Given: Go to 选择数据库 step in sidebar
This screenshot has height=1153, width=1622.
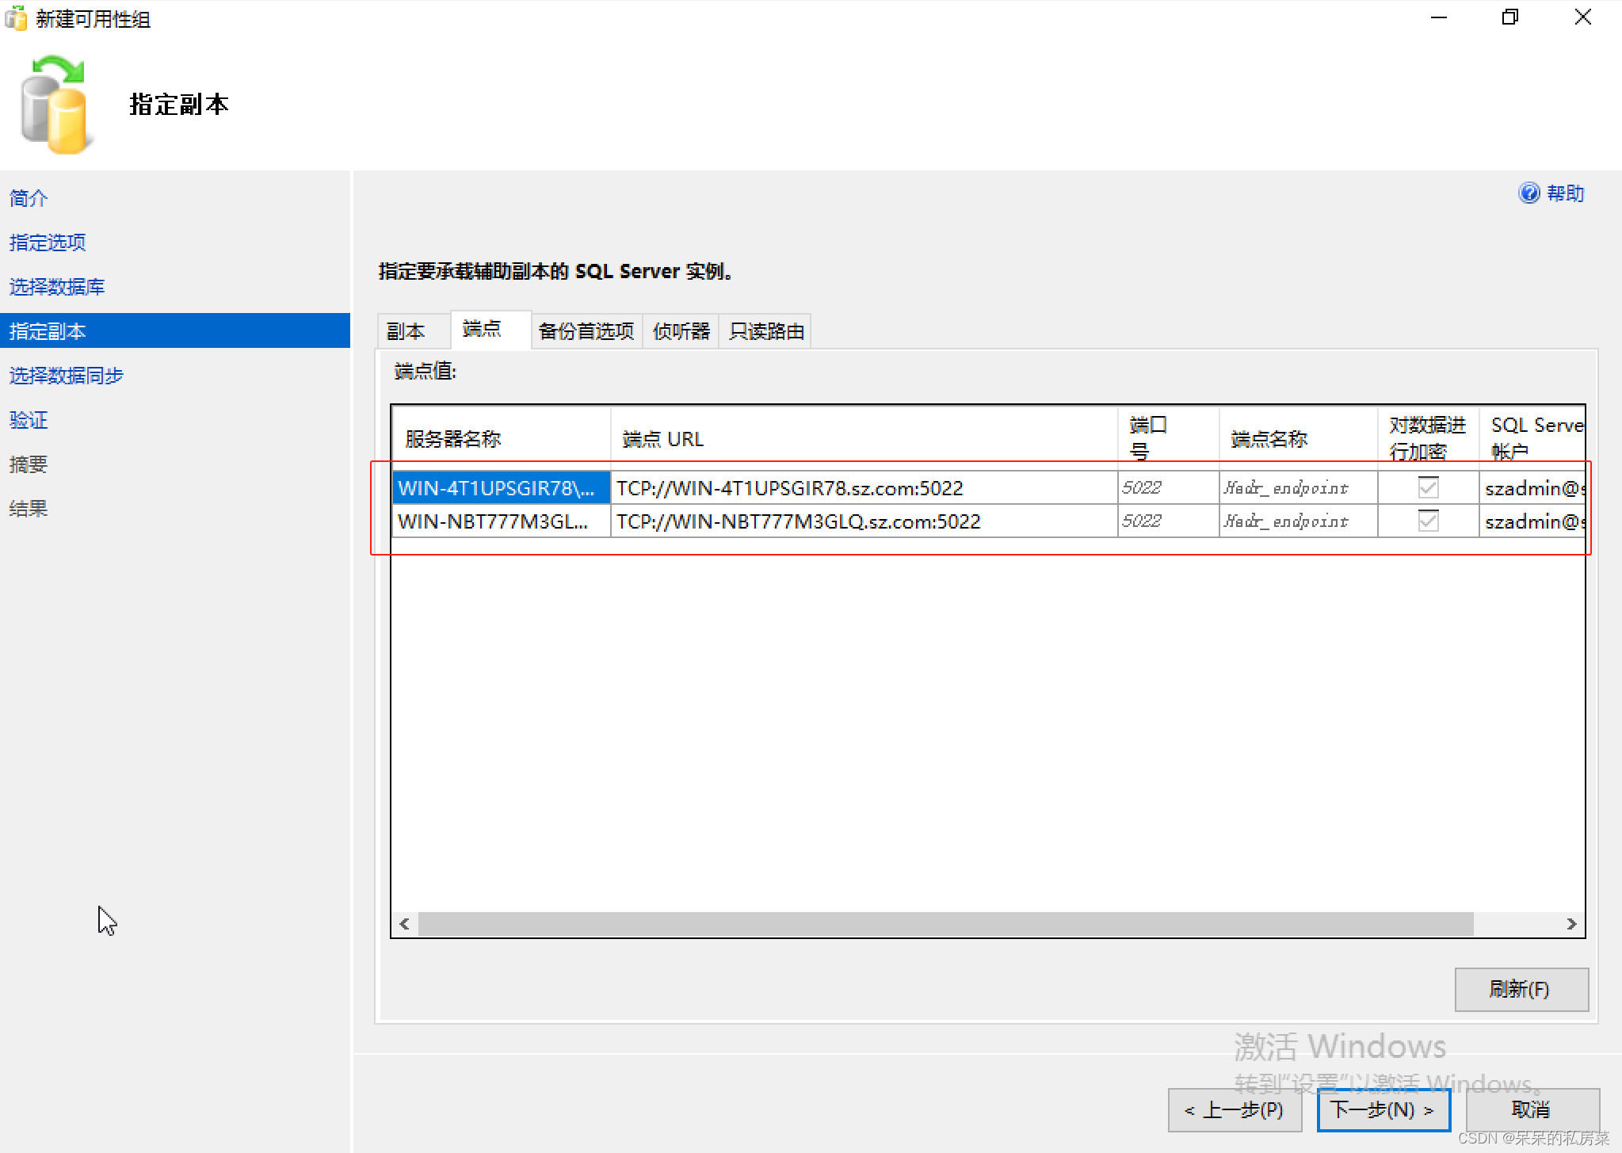Looking at the screenshot, I should tap(57, 287).
